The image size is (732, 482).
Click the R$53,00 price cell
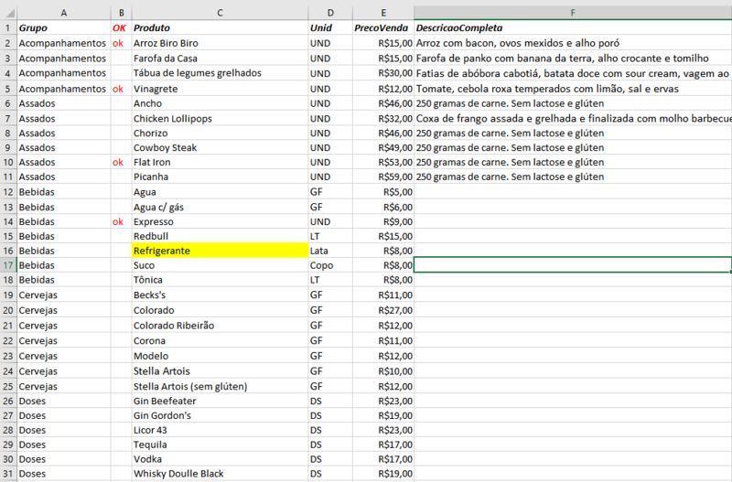tap(383, 162)
